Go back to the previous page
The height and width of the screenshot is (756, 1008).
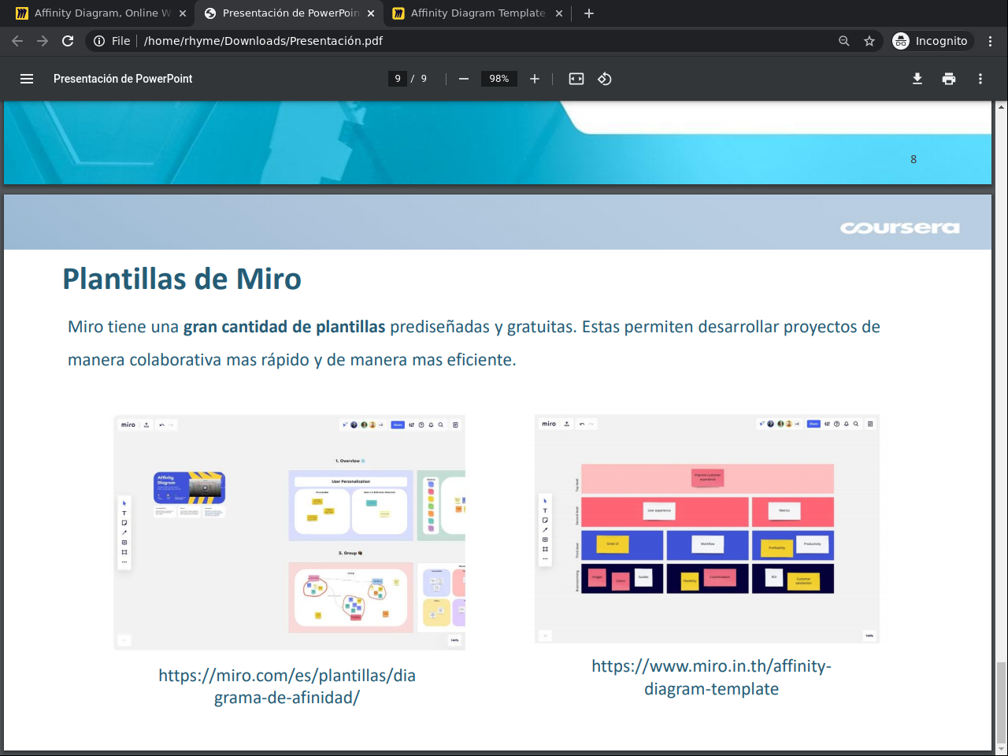pos(17,41)
